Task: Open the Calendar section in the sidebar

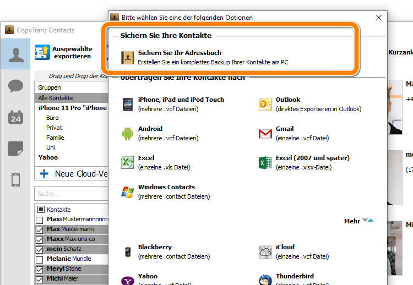Action: [15, 117]
